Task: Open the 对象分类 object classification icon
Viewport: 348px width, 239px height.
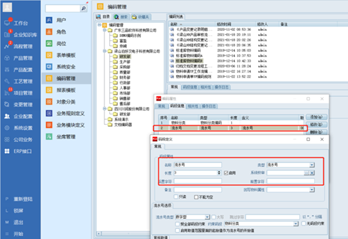Action: pyautogui.click(x=49, y=102)
